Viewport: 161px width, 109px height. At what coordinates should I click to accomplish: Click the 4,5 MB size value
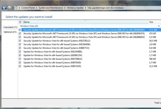[x=153, y=37]
